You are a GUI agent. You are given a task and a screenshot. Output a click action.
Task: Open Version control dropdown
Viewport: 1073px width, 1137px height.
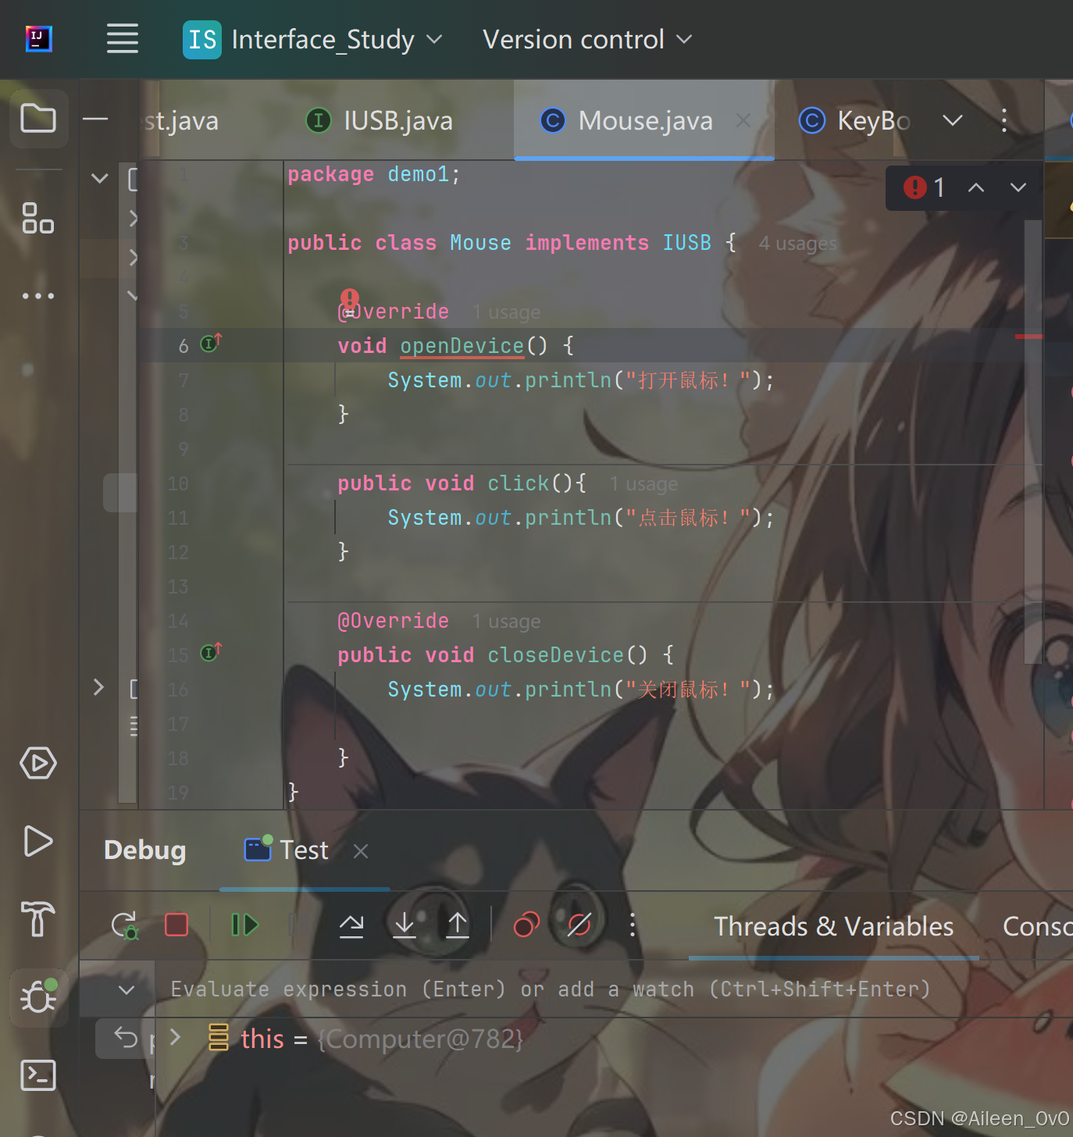pos(587,39)
